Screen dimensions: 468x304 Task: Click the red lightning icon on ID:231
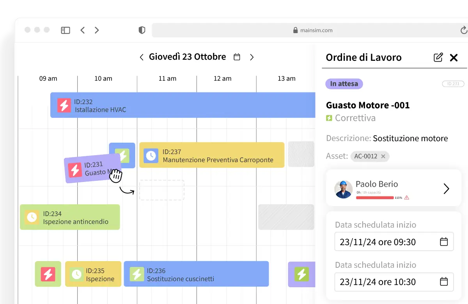[75, 170]
